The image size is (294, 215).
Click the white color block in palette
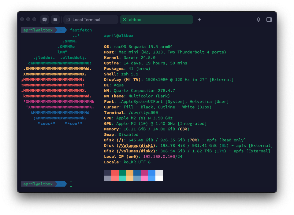159,178
